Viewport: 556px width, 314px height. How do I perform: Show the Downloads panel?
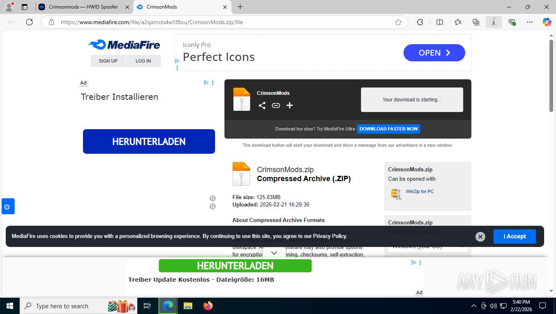(x=494, y=22)
